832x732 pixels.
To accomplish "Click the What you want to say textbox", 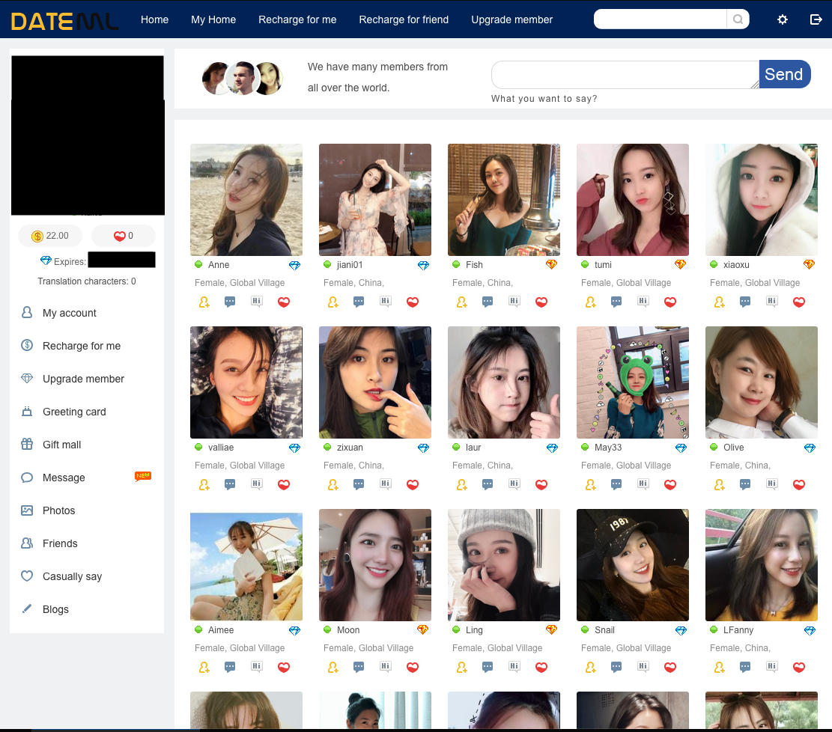I will tap(625, 74).
